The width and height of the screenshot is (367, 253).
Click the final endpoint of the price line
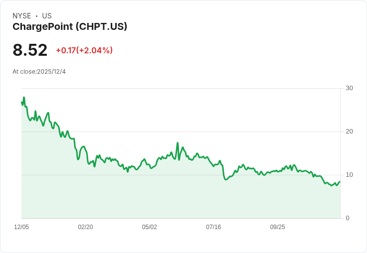pos(340,182)
